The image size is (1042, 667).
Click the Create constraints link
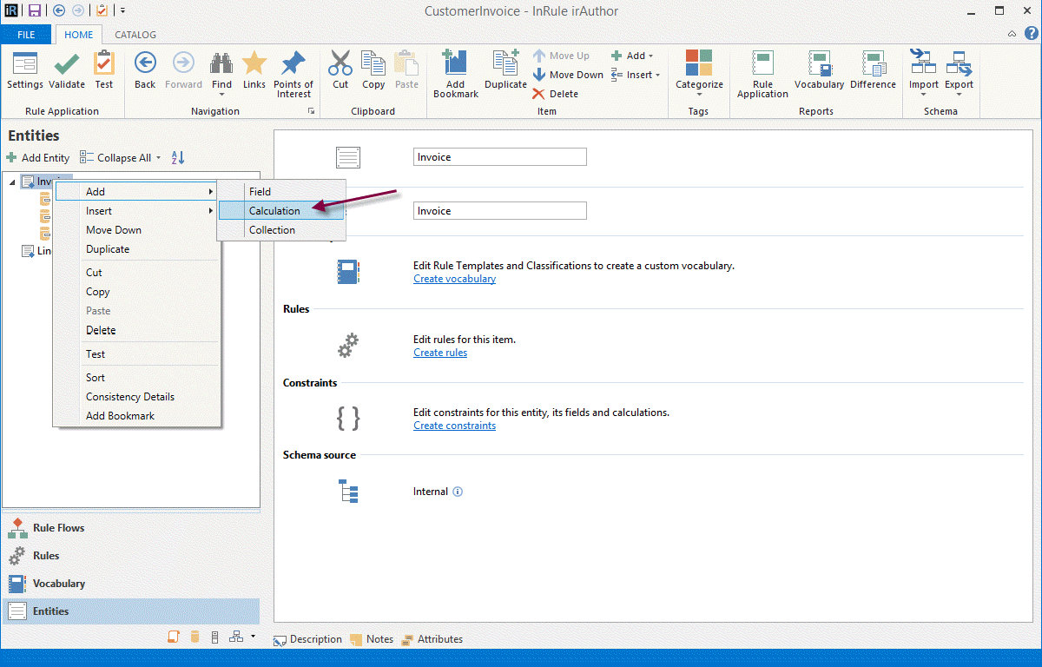(x=454, y=426)
